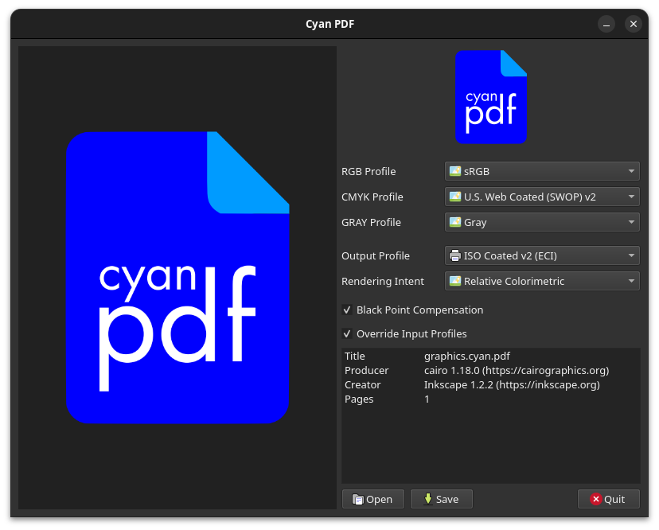659x530 pixels.
Task: Open the CMYK Profile dropdown arrow
Action: click(x=630, y=197)
